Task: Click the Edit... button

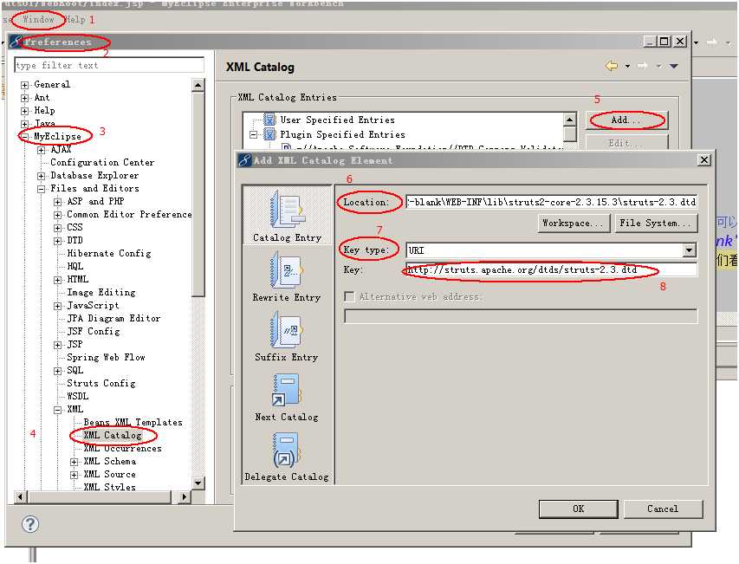Action: point(627,143)
